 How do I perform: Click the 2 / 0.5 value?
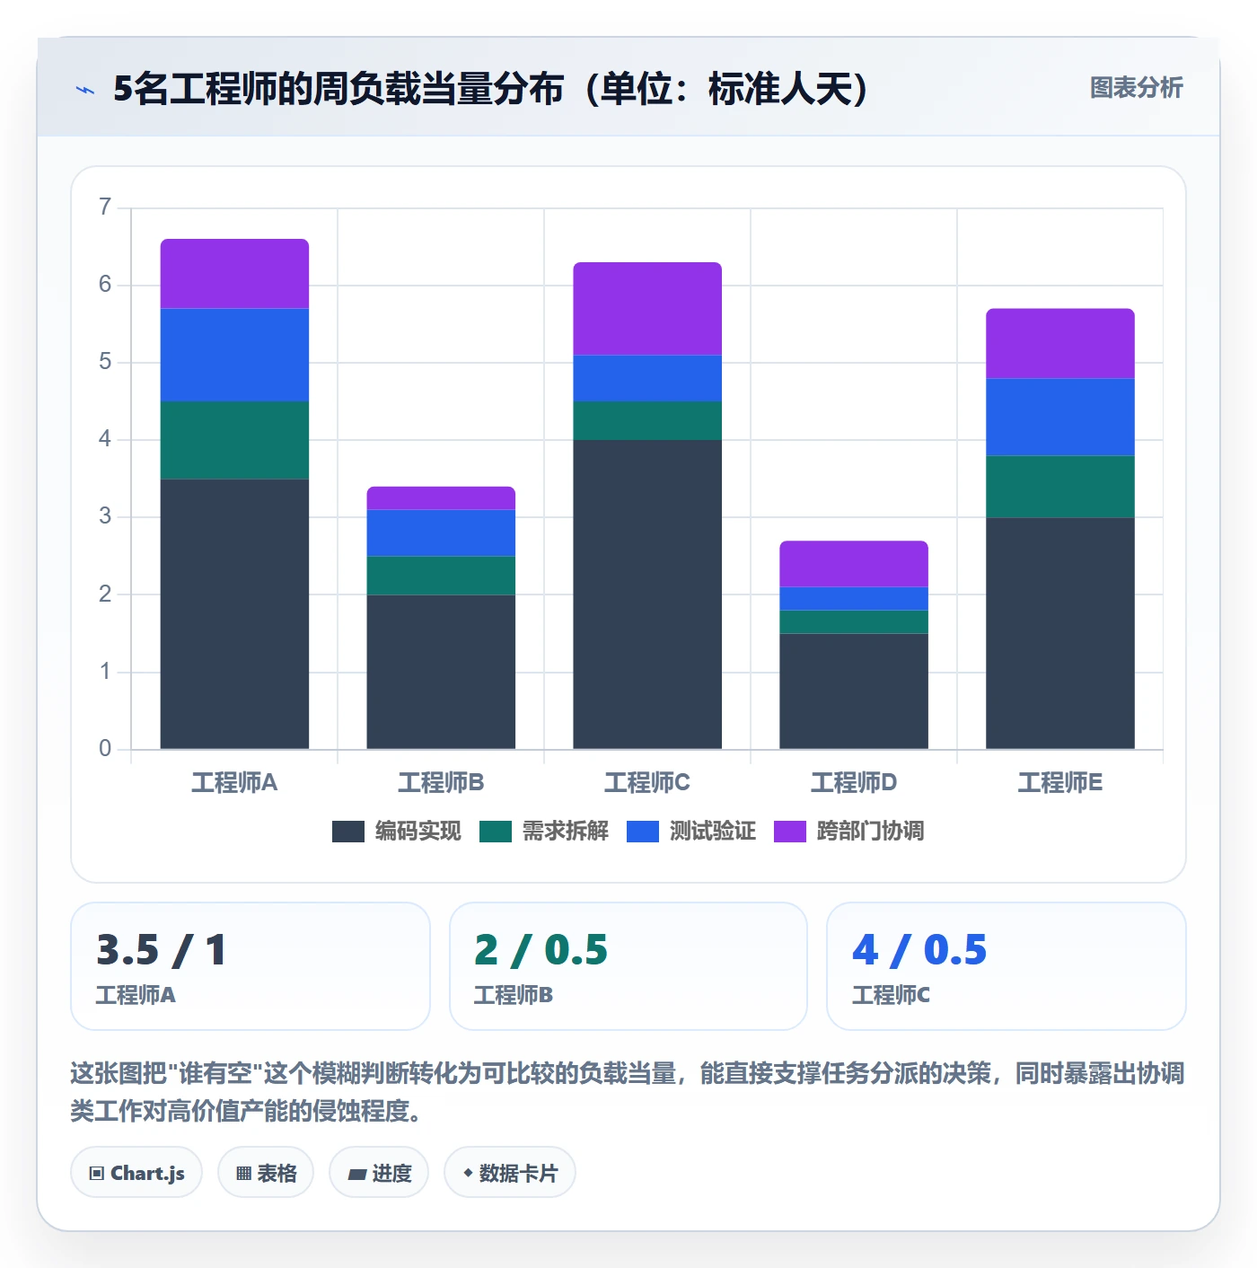click(x=541, y=950)
